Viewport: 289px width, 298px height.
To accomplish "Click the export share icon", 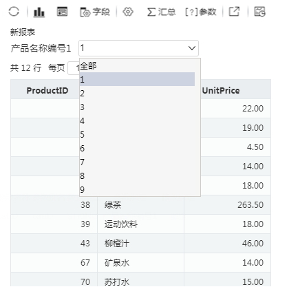I will [234, 12].
